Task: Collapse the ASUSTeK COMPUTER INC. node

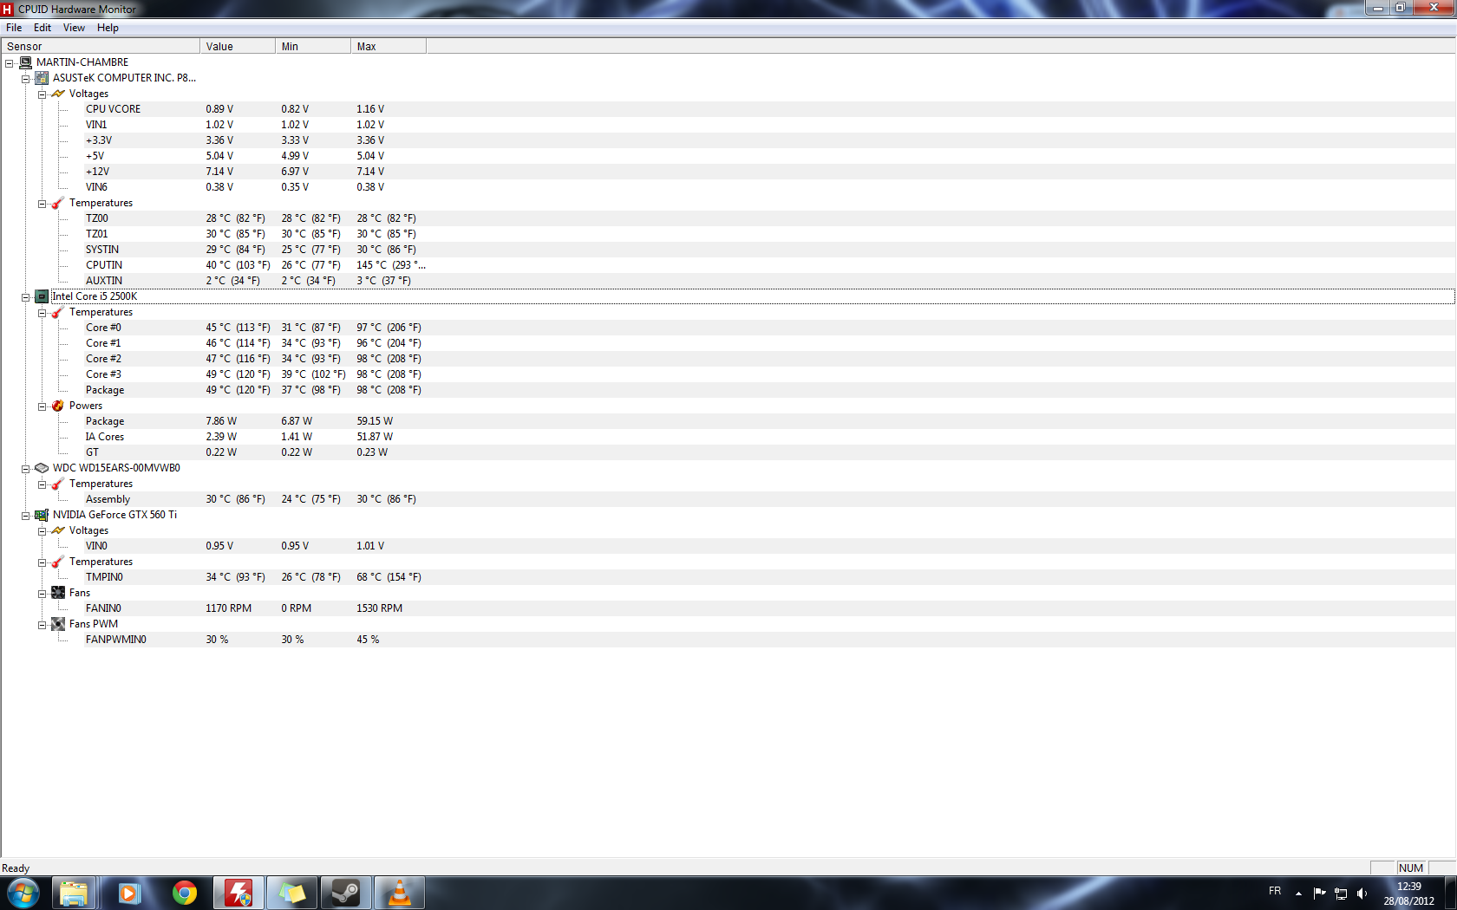Action: click(26, 79)
